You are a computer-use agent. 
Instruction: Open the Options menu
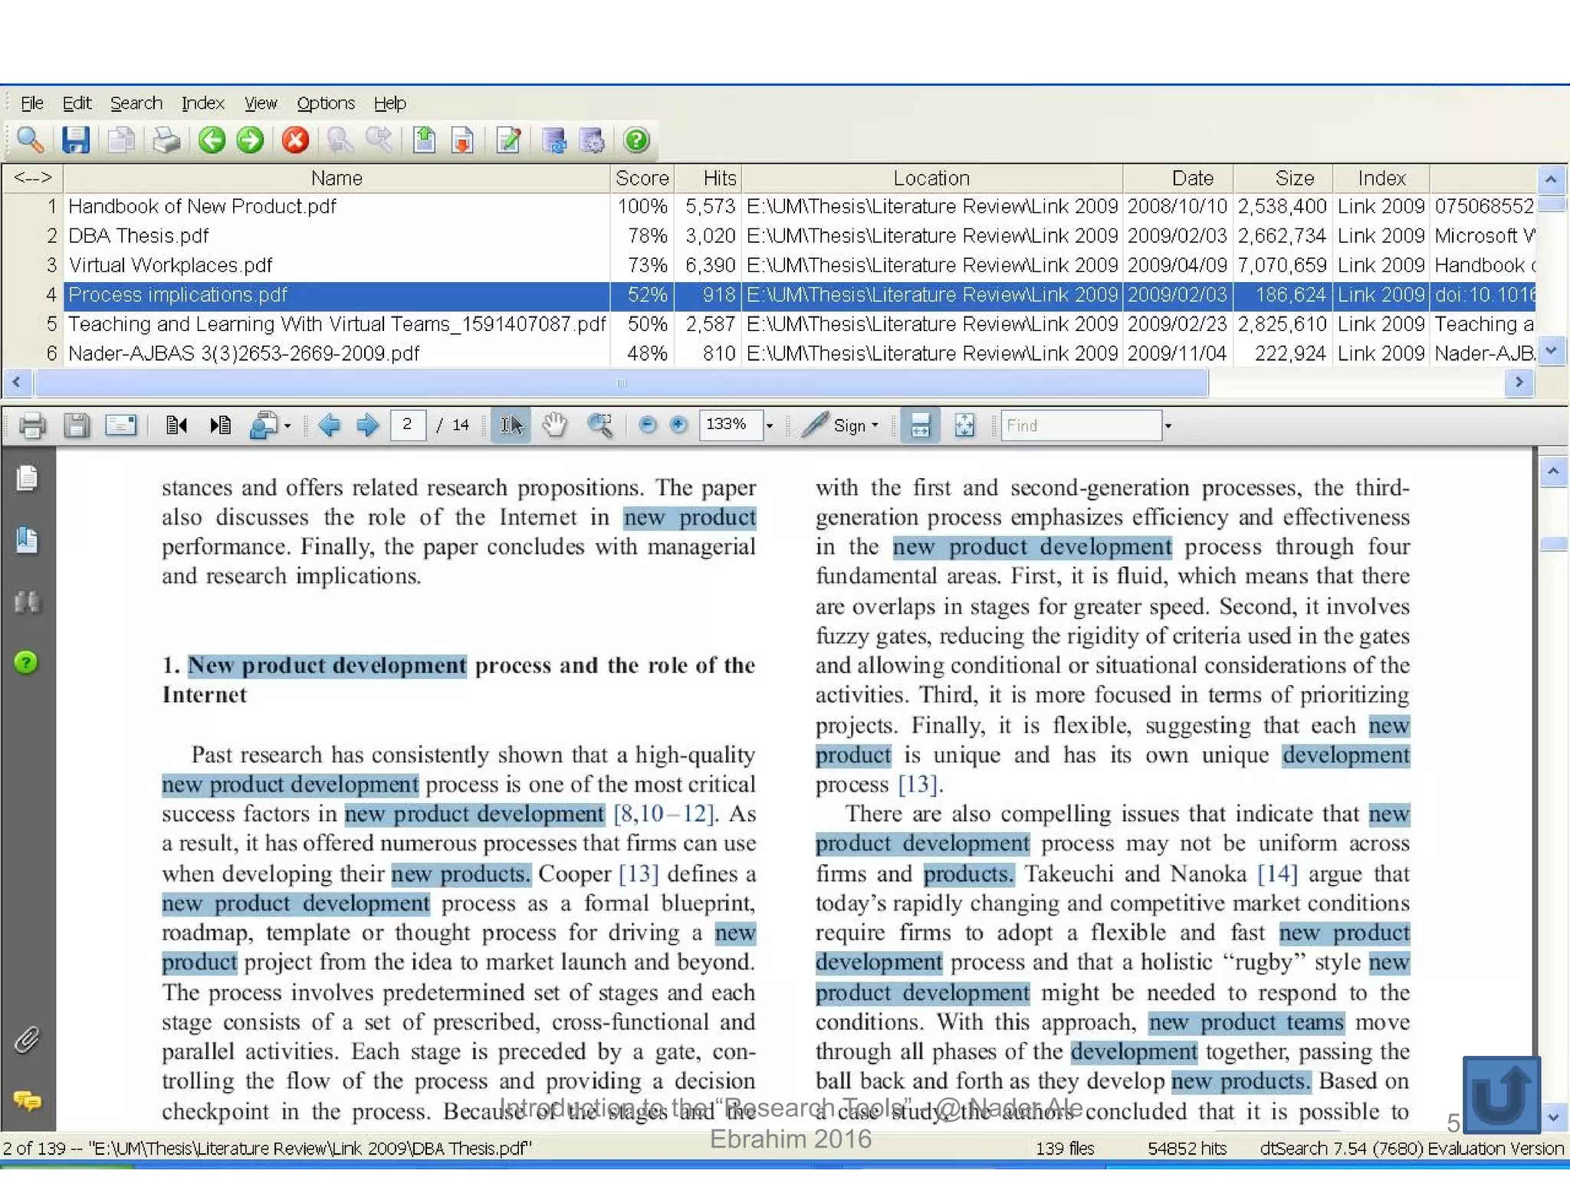pos(326,103)
